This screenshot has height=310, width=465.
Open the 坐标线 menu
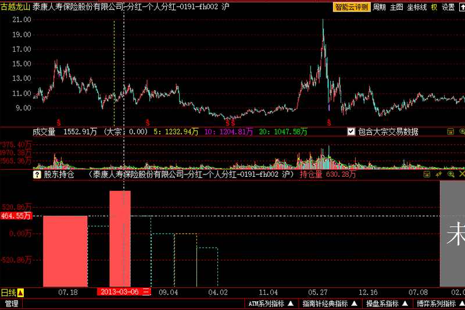pos(416,8)
